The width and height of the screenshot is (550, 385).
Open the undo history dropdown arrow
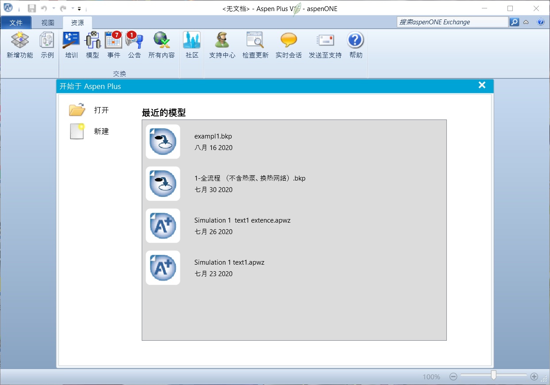(53, 8)
